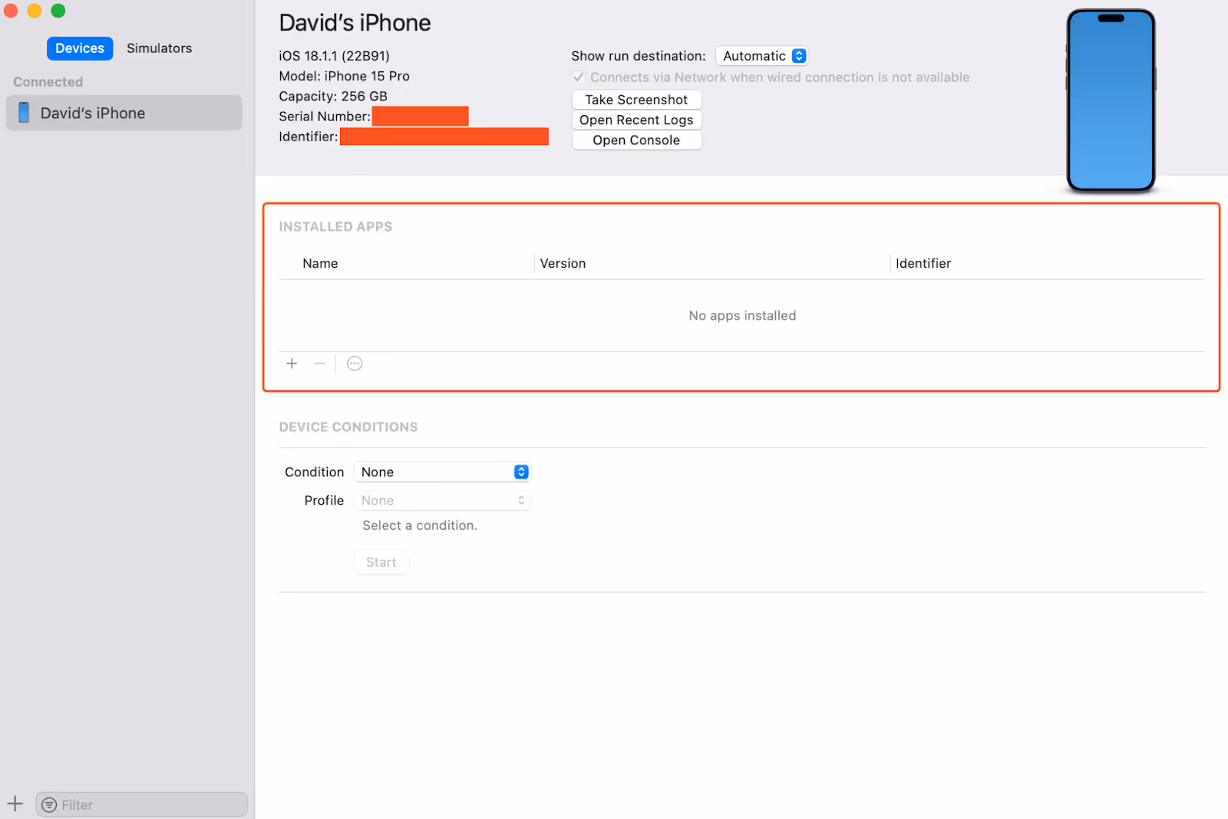Switch to the Devices tab
Screen dimensions: 1228x819
point(80,48)
